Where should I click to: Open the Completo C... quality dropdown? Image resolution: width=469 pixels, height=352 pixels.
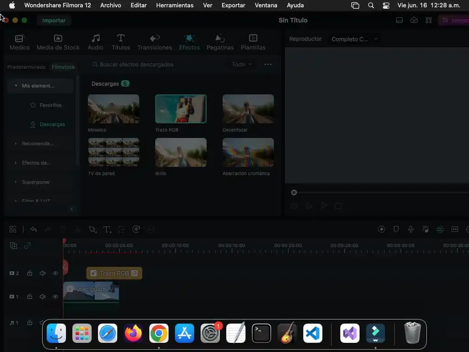coord(354,39)
